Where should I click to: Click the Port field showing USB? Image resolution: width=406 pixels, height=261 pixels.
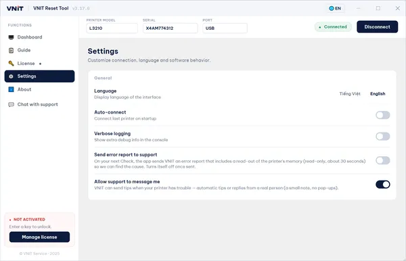click(225, 28)
